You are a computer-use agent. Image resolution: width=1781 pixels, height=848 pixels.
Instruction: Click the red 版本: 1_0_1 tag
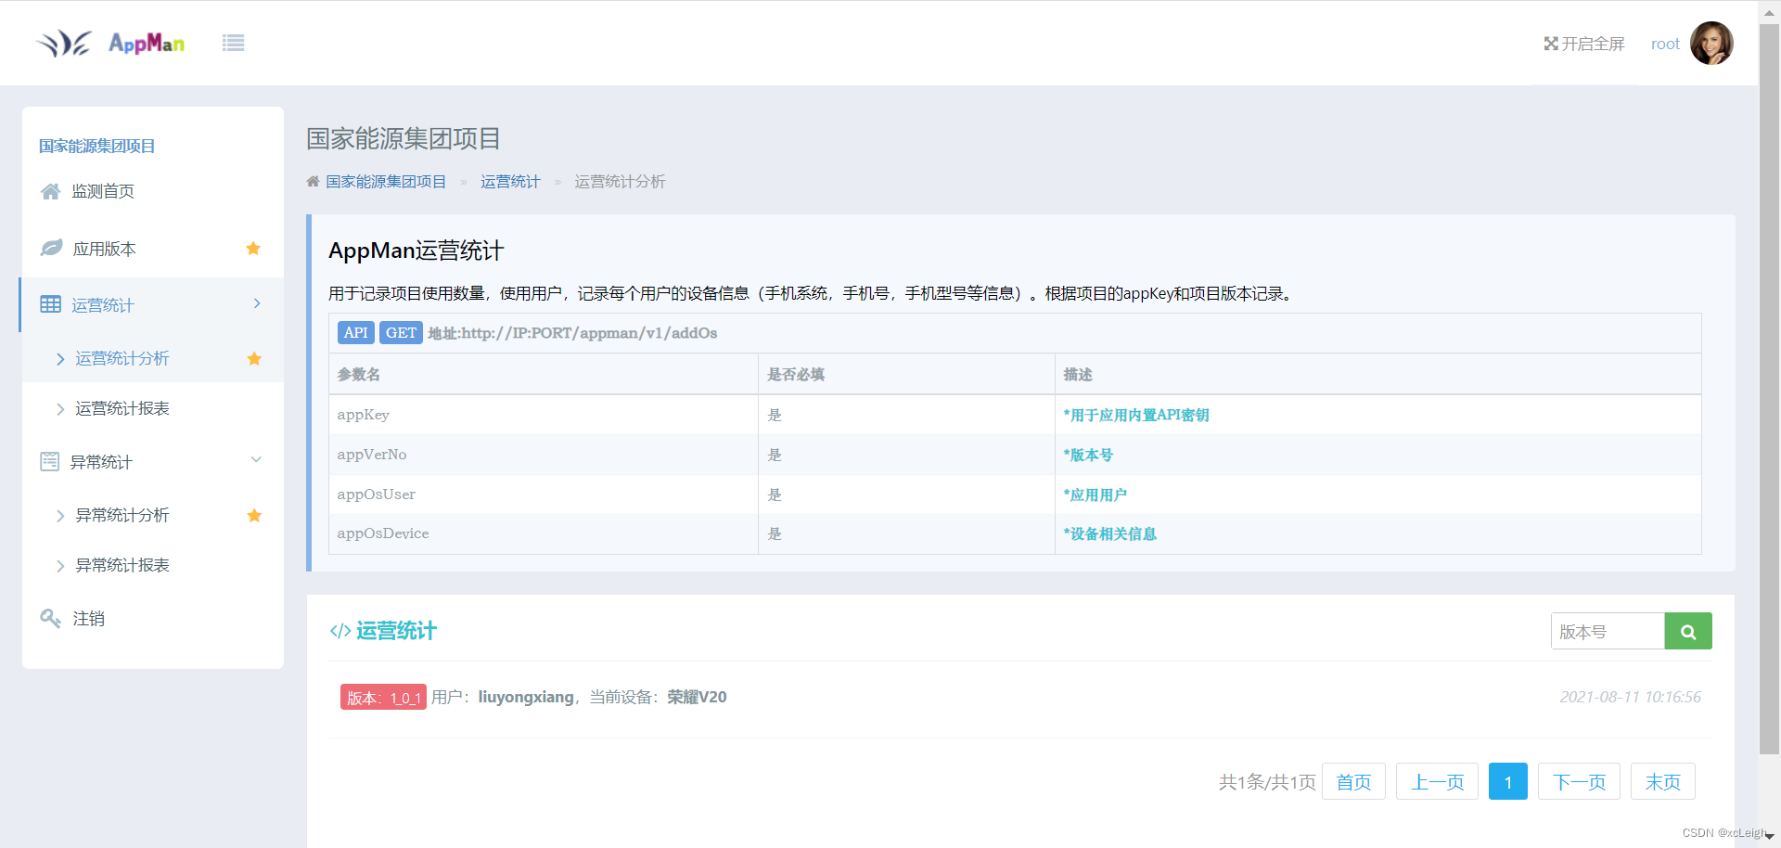click(x=383, y=698)
